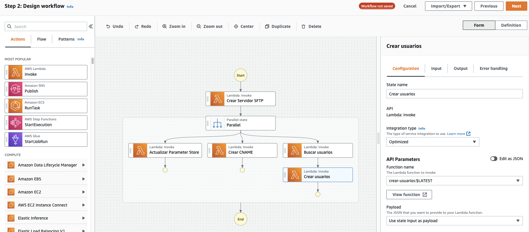529x232 pixels.
Task: Click the State name input field
Action: [x=454, y=94]
